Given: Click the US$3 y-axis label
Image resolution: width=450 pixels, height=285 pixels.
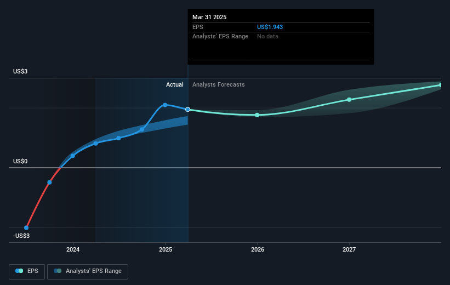Looking at the screenshot, I should tap(20, 71).
